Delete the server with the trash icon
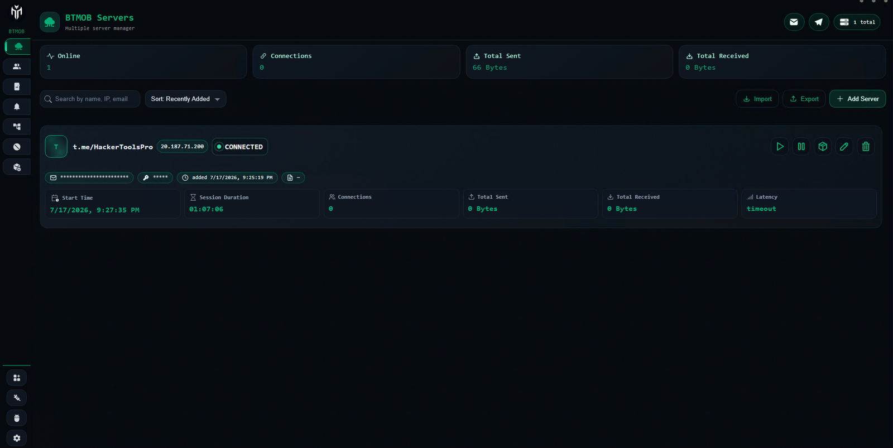893x448 pixels. click(866, 147)
